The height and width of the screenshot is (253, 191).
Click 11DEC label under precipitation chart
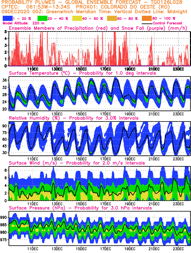[33, 69]
